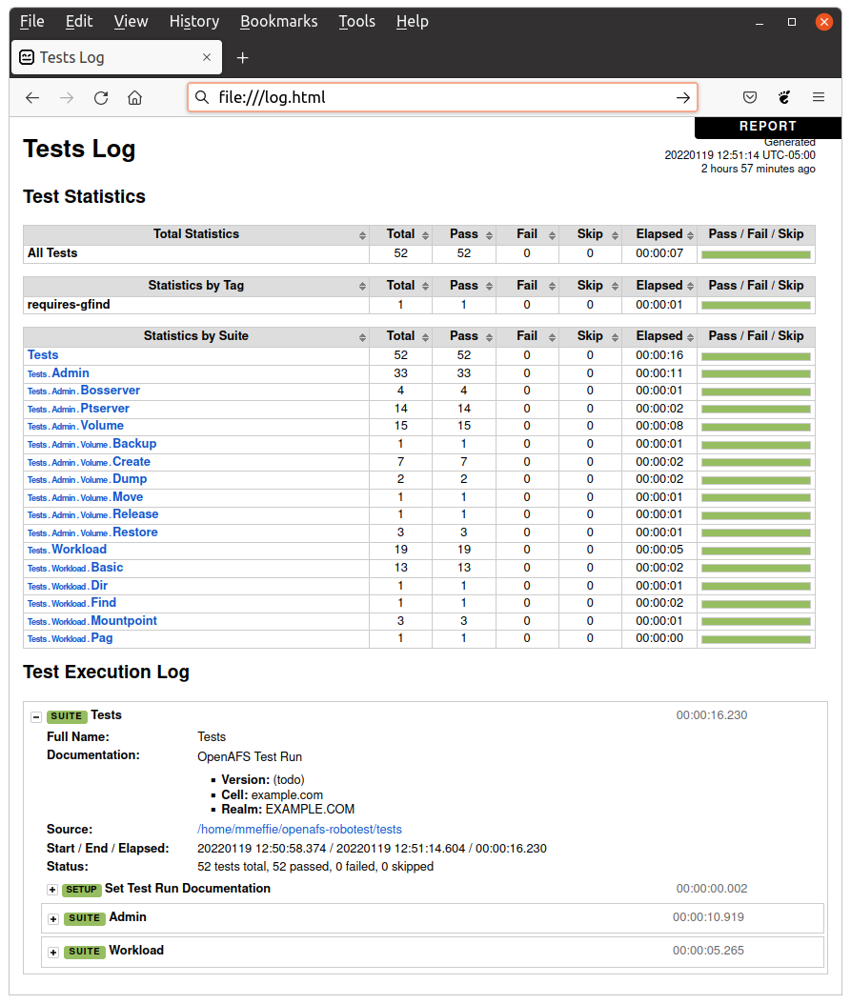This screenshot has height=1004, width=851.
Task: Sort Statistics by Suite by Elapsed arrows
Action: 690,337
